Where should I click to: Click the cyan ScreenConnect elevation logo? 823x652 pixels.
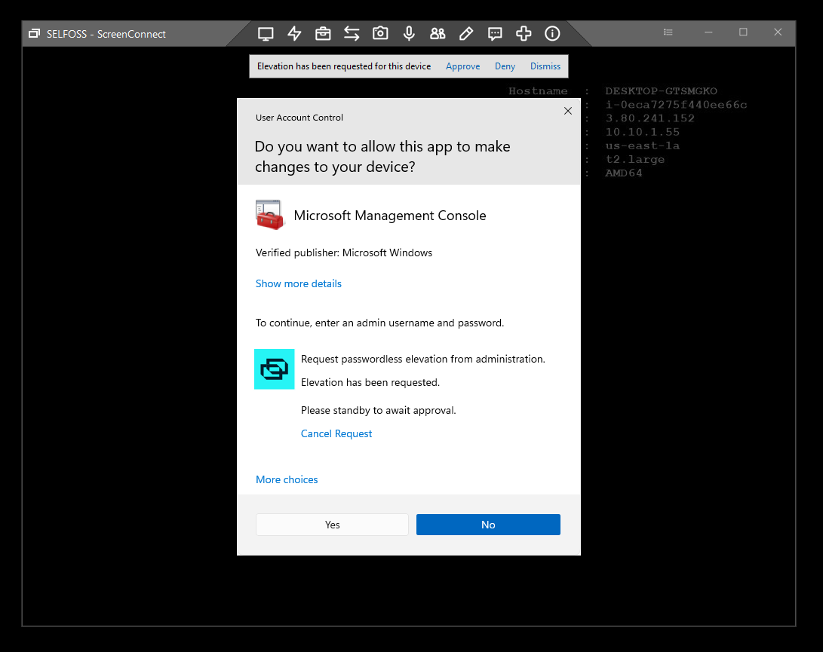(275, 369)
